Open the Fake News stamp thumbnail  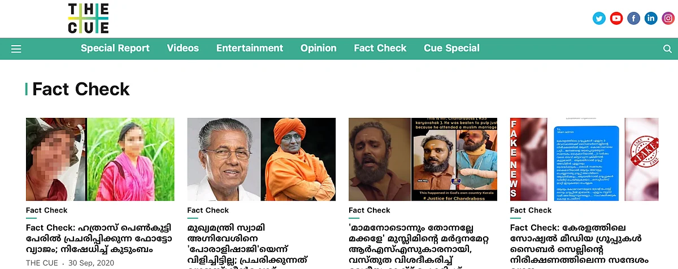[x=584, y=159]
